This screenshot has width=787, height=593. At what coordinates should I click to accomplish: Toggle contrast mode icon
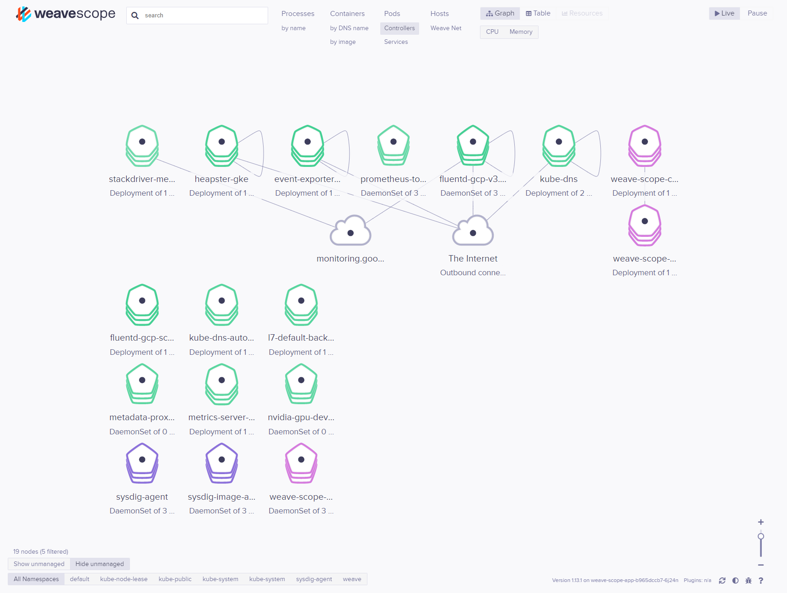coord(735,580)
